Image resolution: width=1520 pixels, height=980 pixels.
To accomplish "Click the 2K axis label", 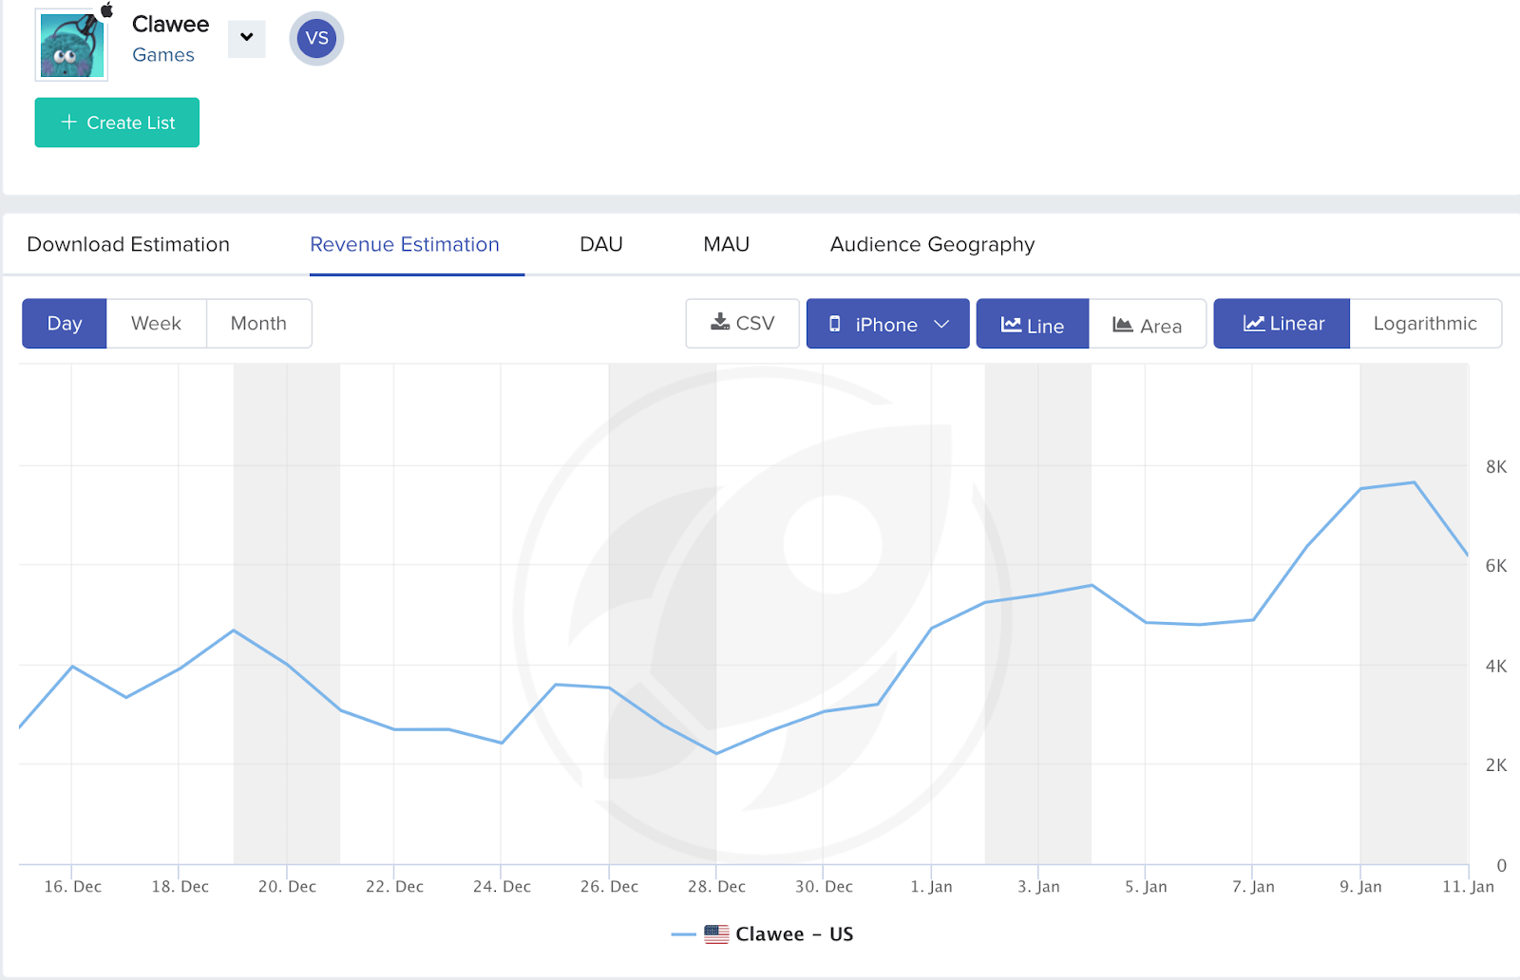I will [1496, 765].
